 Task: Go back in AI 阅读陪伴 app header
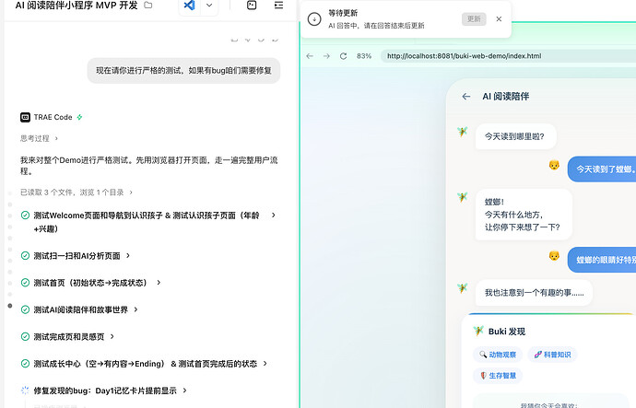click(466, 97)
